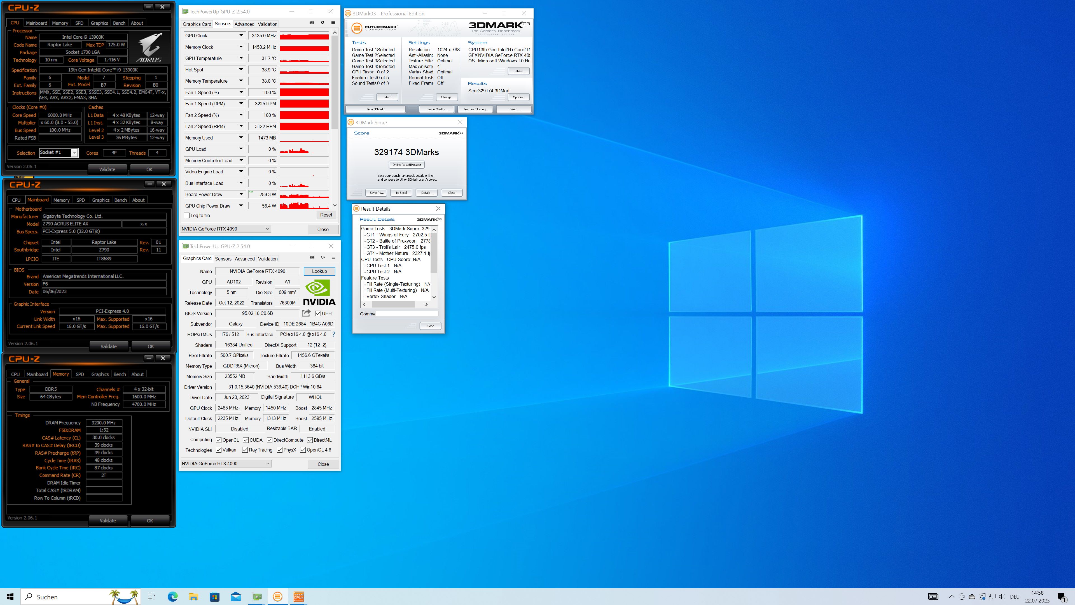The width and height of the screenshot is (1075, 605).
Task: Click the camera icon in GPU-Z Graphics Card window
Action: click(x=312, y=257)
